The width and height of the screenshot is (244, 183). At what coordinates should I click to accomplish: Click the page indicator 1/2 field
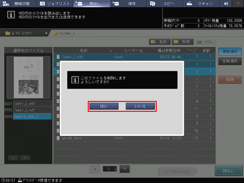click(x=110, y=169)
